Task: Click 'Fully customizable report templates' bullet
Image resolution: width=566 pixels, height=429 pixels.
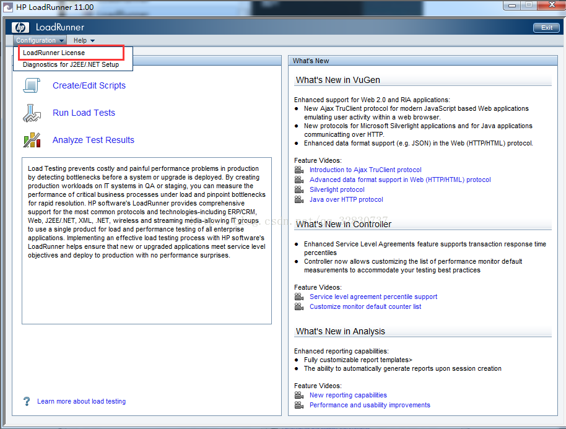Action: coord(358,360)
